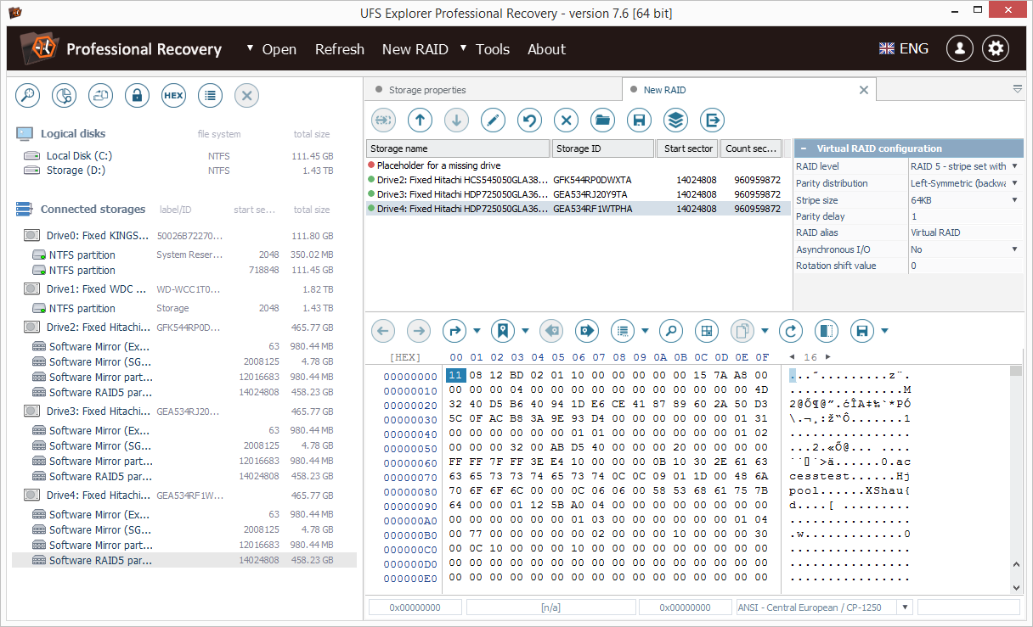The width and height of the screenshot is (1033, 627).
Task: Open the New RAID menu item
Action: click(415, 49)
